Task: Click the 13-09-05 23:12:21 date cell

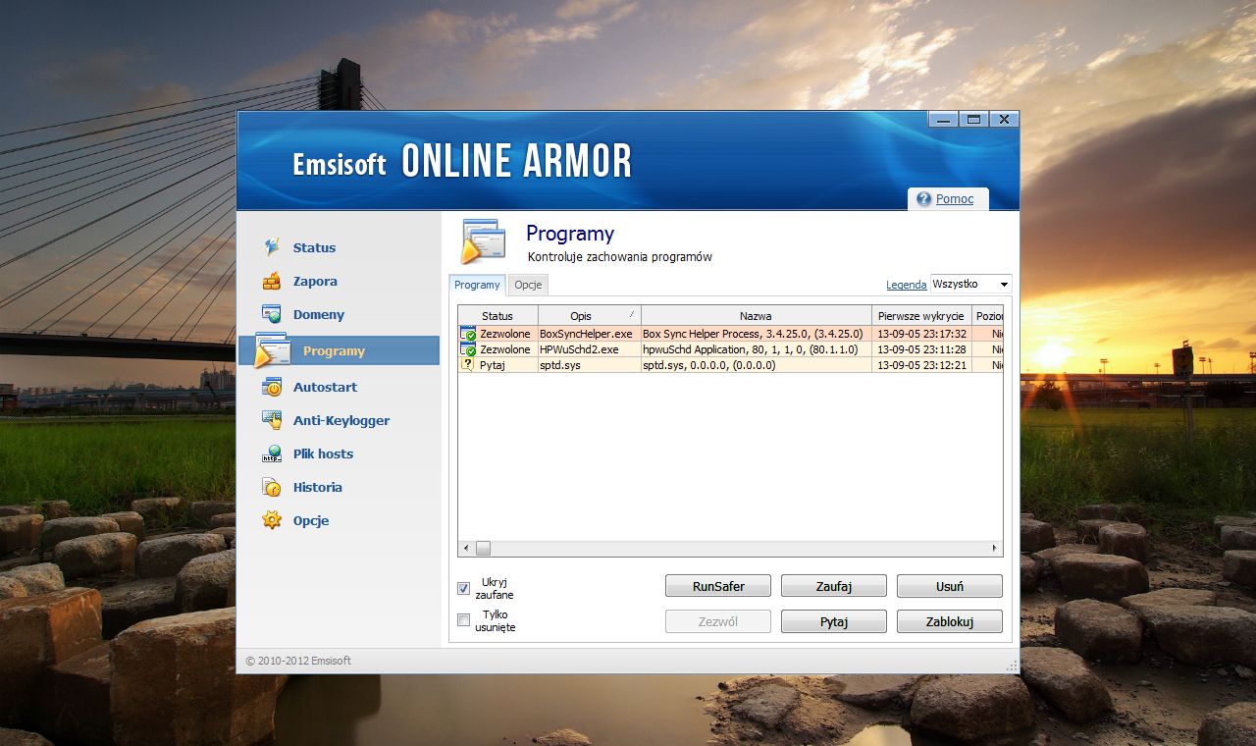Action: (x=921, y=365)
